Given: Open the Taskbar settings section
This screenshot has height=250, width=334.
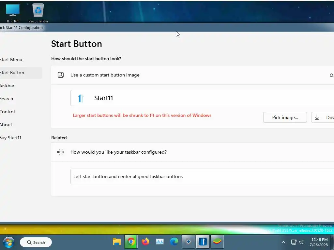Looking at the screenshot, I should (x=7, y=86).
